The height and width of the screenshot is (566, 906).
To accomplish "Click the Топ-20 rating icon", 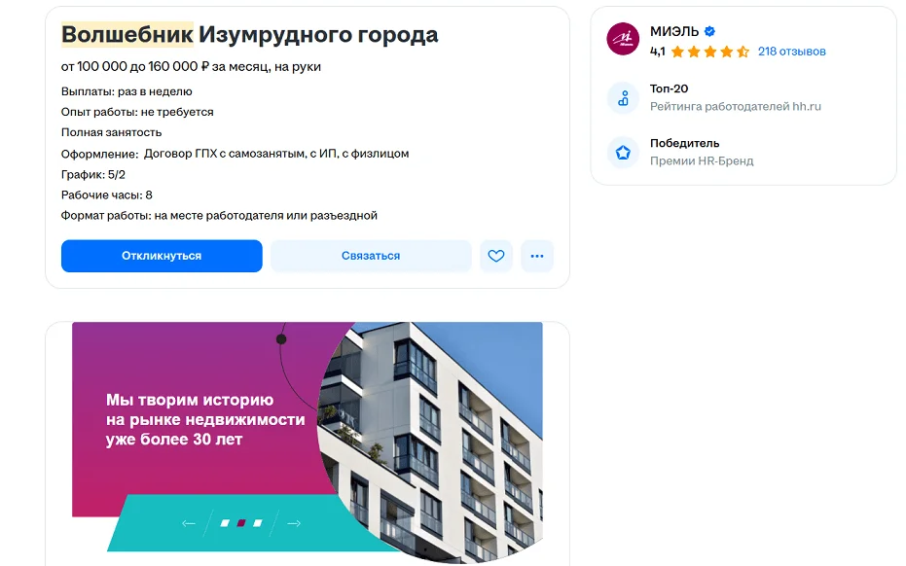I will [x=623, y=98].
